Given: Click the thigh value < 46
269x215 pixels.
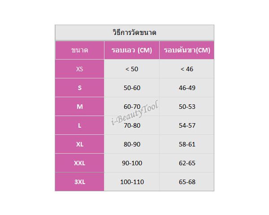Looking at the screenshot, I should 187,69.
